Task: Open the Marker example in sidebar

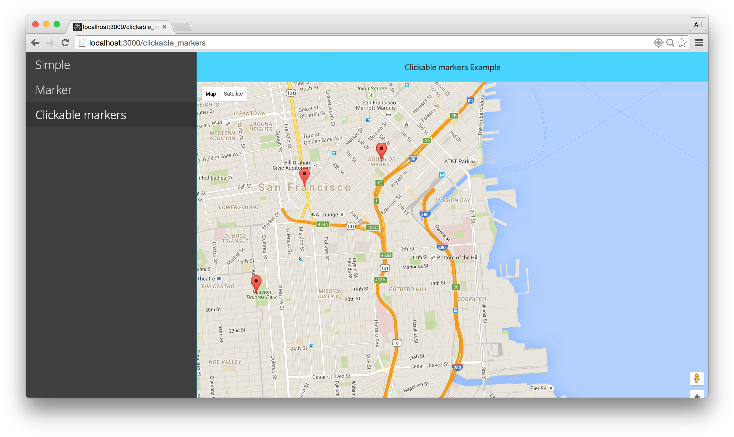Action: pyautogui.click(x=54, y=90)
